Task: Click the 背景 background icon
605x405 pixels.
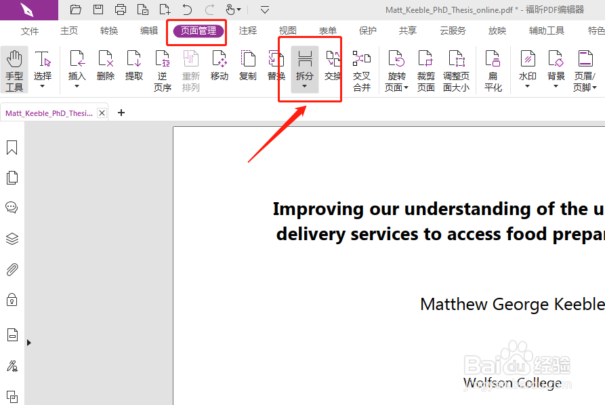Action: click(x=556, y=58)
